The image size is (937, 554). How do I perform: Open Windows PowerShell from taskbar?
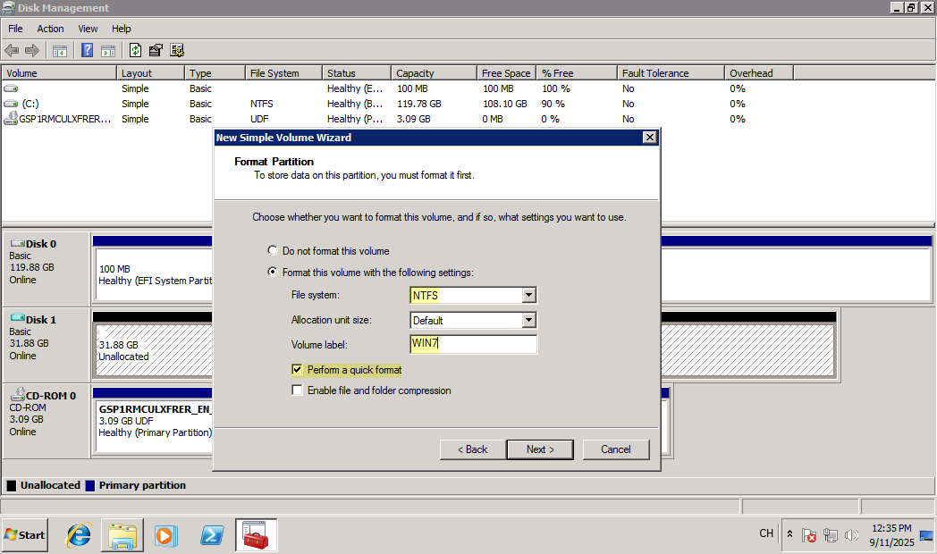[x=212, y=535]
